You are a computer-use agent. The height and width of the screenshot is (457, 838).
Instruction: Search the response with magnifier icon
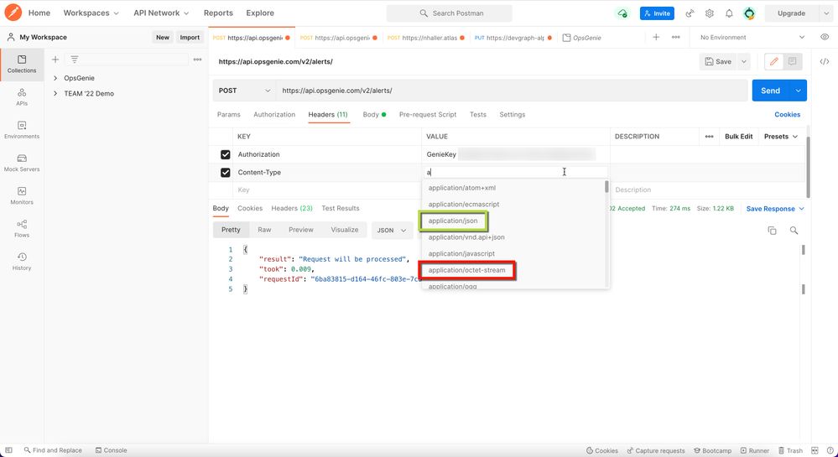tap(794, 231)
